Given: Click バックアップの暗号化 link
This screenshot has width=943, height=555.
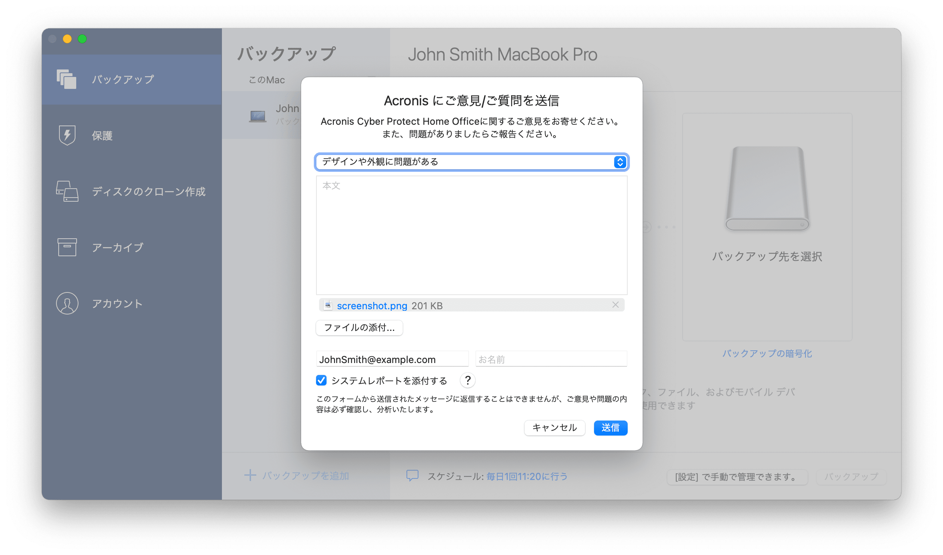Looking at the screenshot, I should click(767, 353).
